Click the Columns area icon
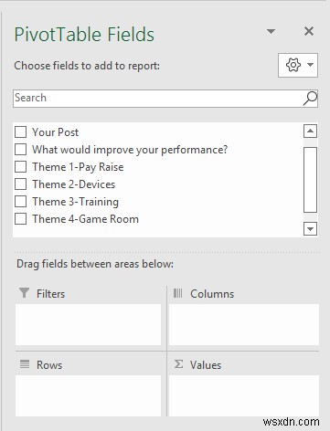 tap(177, 293)
